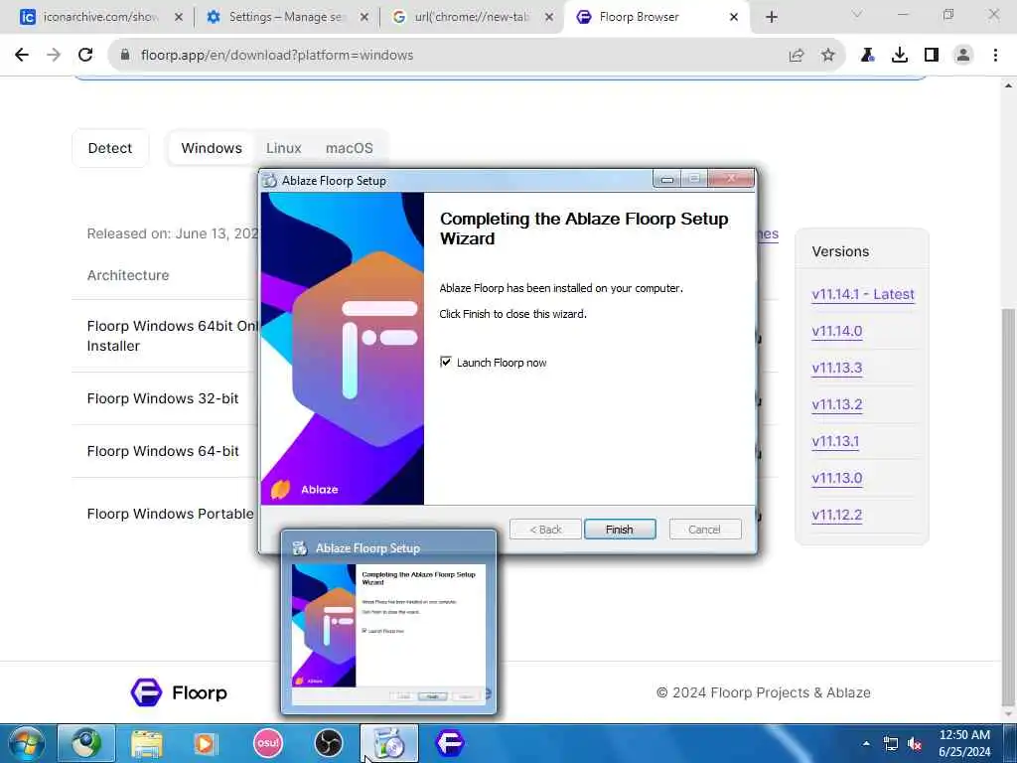Go back to previous page
The height and width of the screenshot is (763, 1017).
point(22,56)
